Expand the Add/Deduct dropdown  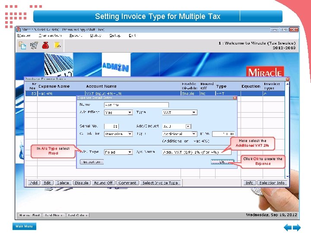tap(188, 126)
